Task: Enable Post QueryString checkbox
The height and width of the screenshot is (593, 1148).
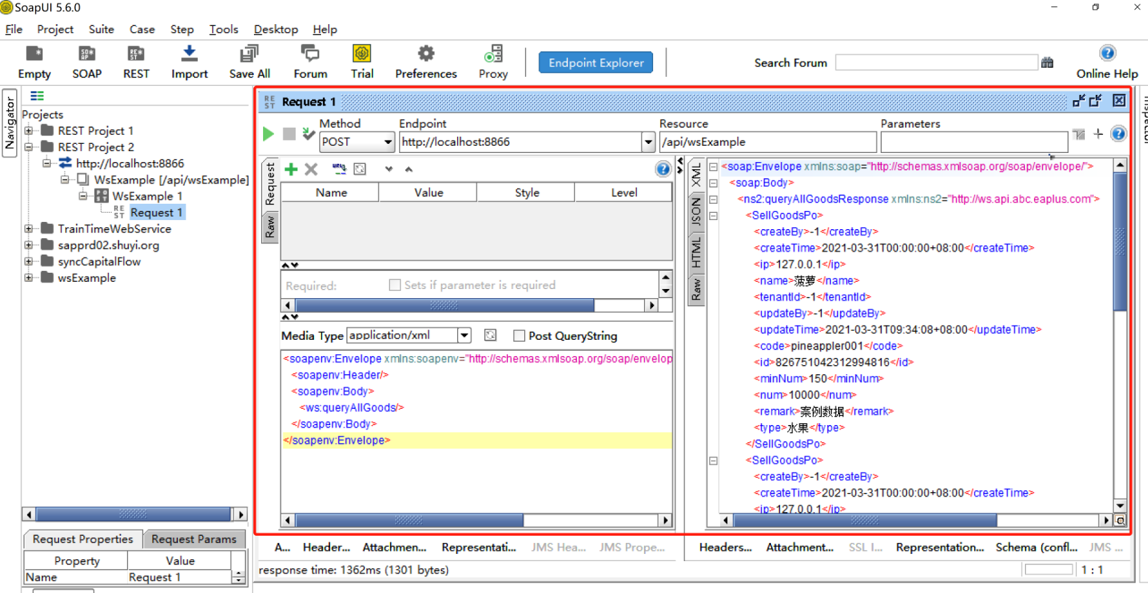Action: (519, 336)
